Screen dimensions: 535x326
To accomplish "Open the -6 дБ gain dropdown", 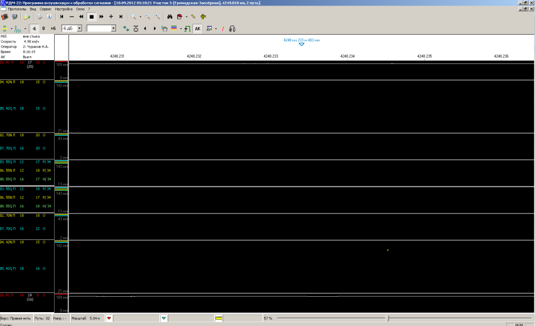I will (x=80, y=28).
